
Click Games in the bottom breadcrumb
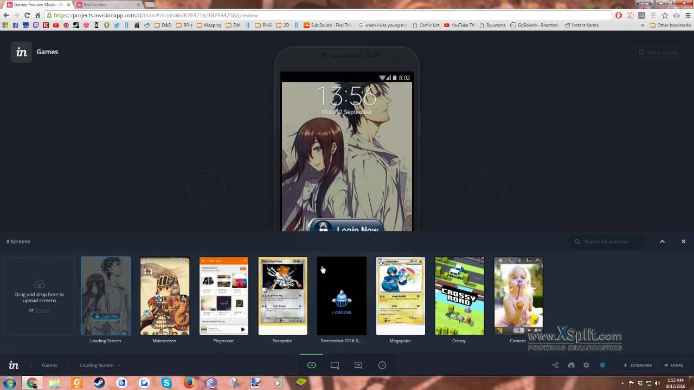tap(49, 365)
